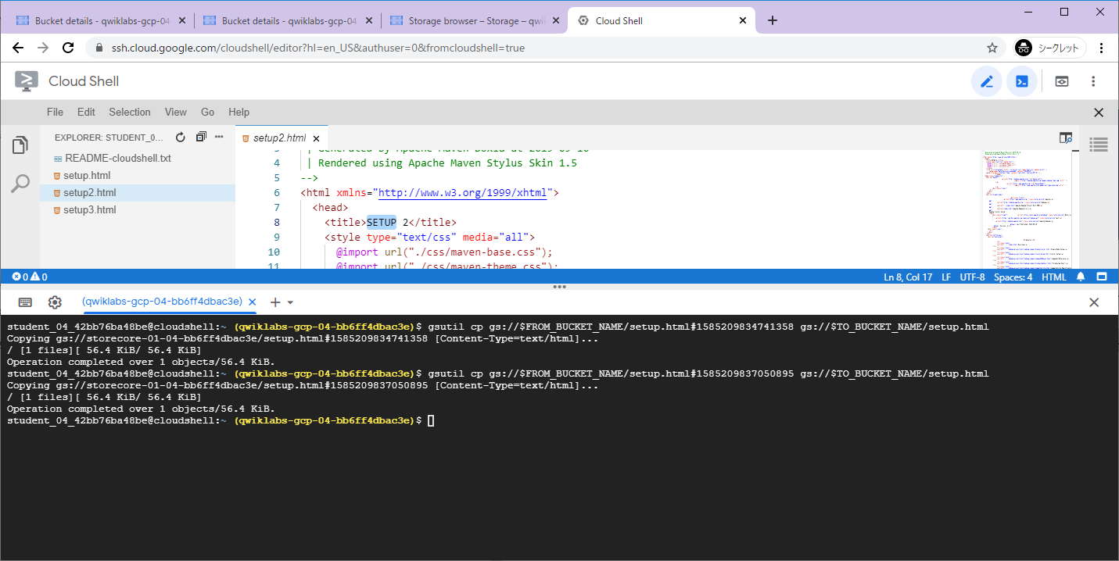Open Cloud Shell more options menu
Image resolution: width=1119 pixels, height=561 pixels.
click(x=1093, y=81)
